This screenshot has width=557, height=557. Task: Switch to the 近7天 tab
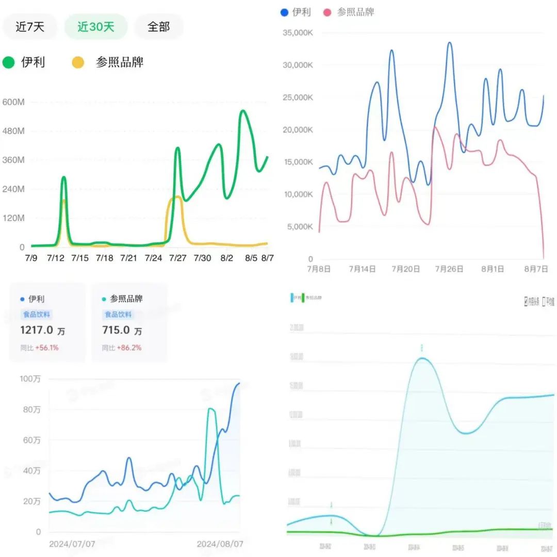[29, 26]
